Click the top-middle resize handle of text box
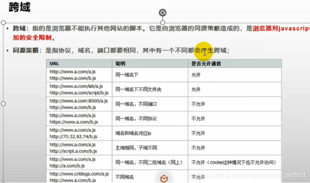 tap(162, 23)
